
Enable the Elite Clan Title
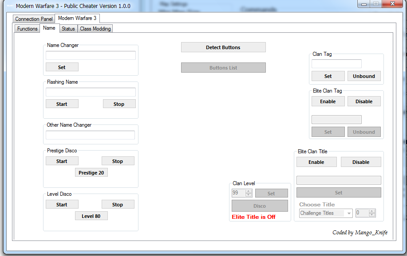coord(316,162)
